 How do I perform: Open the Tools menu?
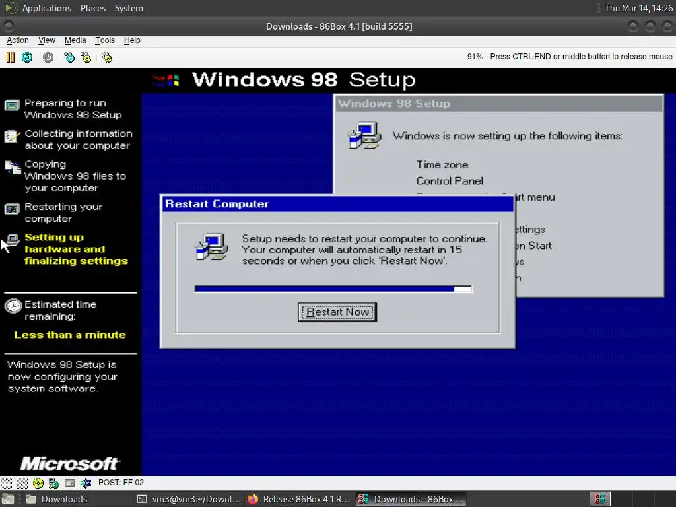[105, 40]
